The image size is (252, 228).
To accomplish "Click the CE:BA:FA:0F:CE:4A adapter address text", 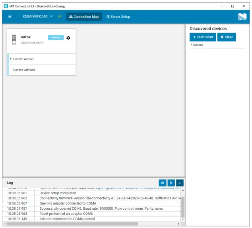I will tap(32, 43).
